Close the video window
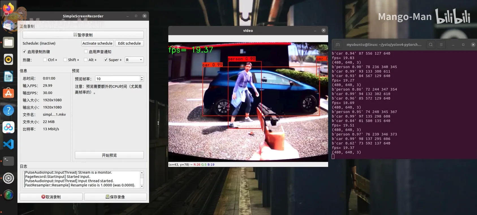477x215 pixels. click(x=323, y=31)
